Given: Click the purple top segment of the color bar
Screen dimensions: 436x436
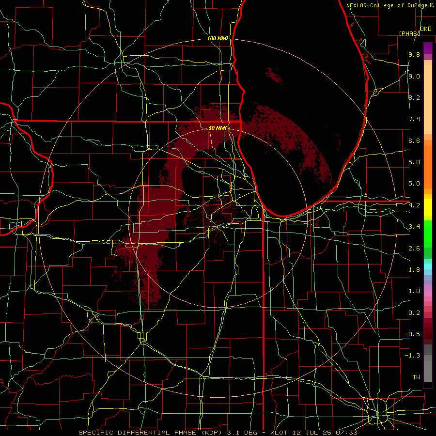Looking at the screenshot, I should coord(428,48).
